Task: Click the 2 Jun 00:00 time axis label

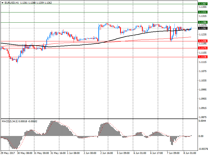Action: click(x=90, y=153)
